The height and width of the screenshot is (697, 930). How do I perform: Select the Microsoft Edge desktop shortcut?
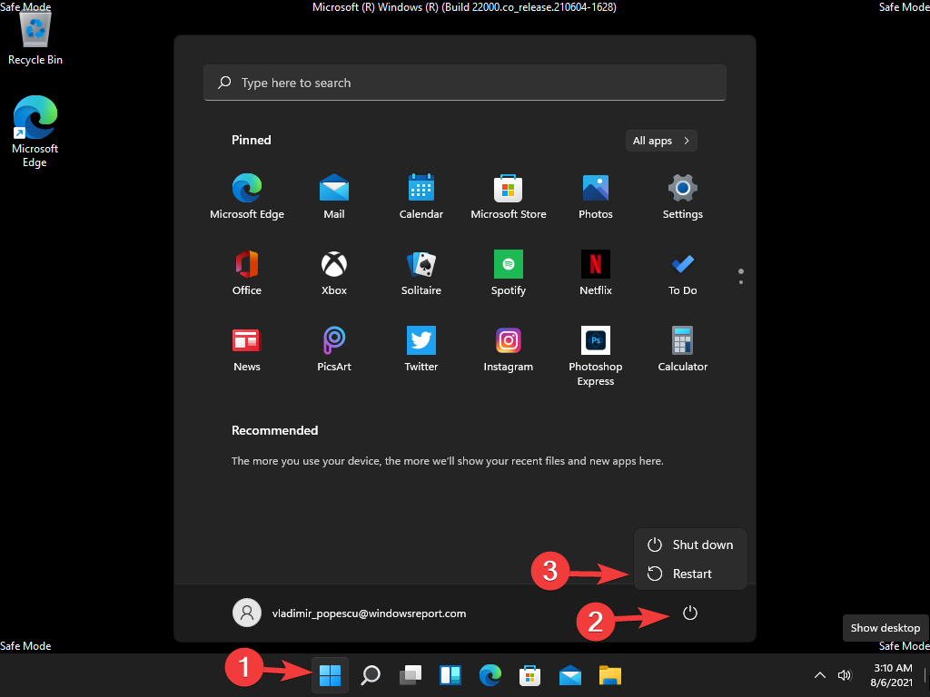coord(35,132)
